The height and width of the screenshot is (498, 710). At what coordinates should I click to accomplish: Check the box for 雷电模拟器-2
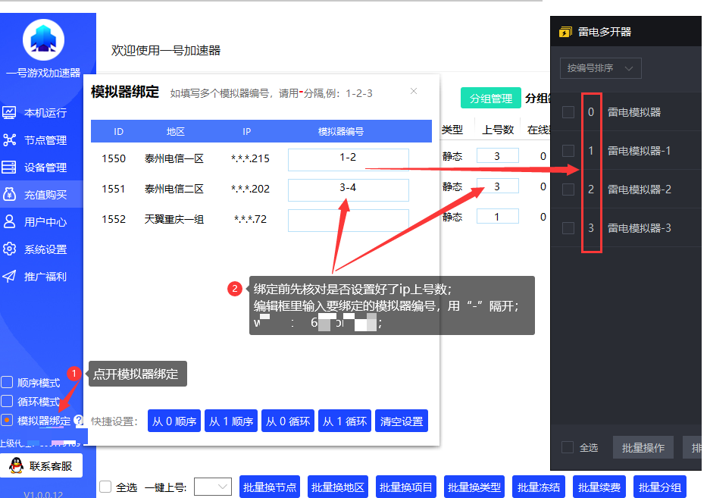click(x=568, y=189)
